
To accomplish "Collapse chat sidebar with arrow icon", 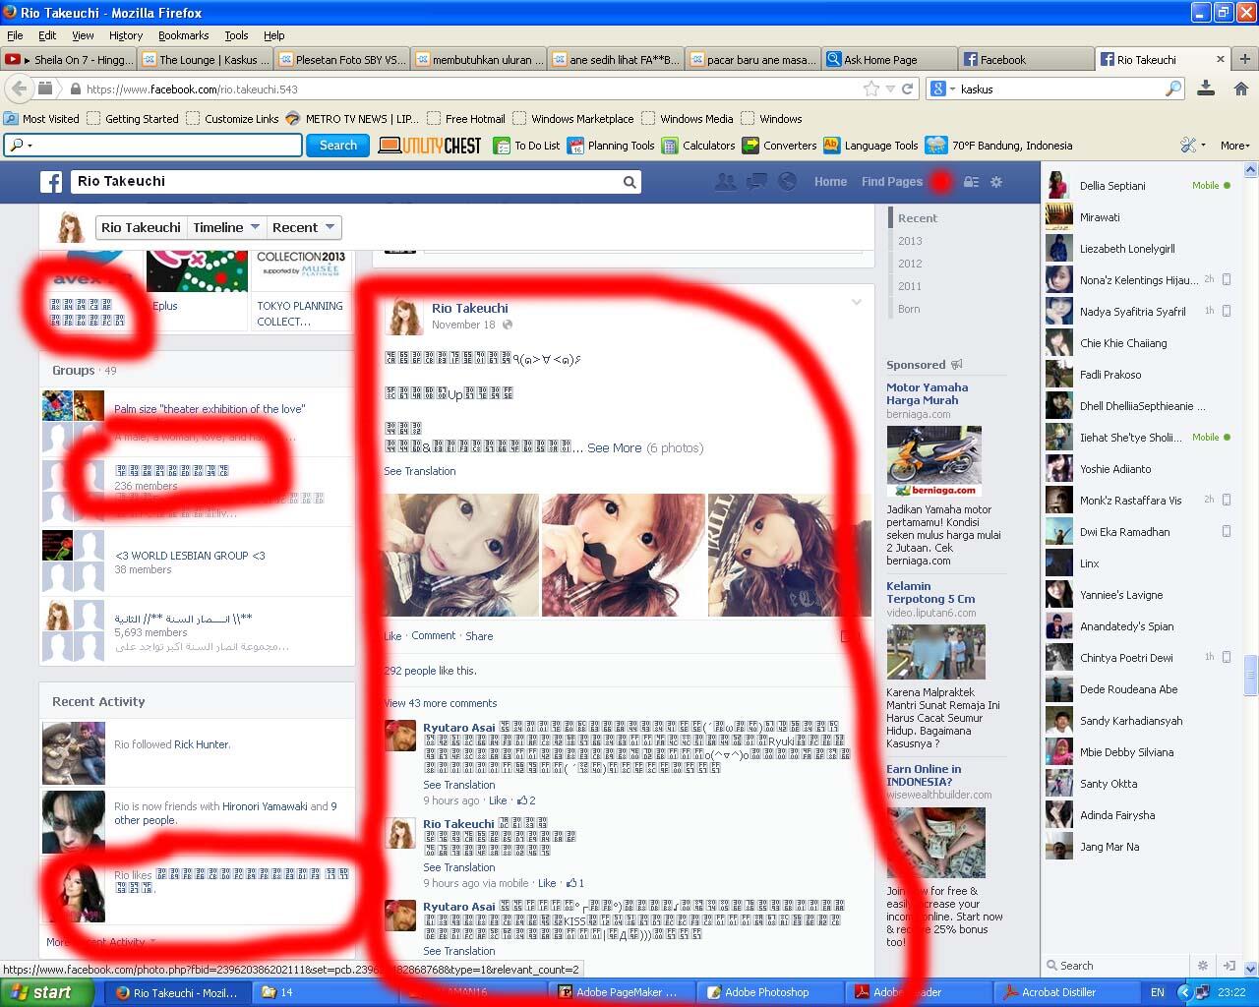I will coord(1229,966).
